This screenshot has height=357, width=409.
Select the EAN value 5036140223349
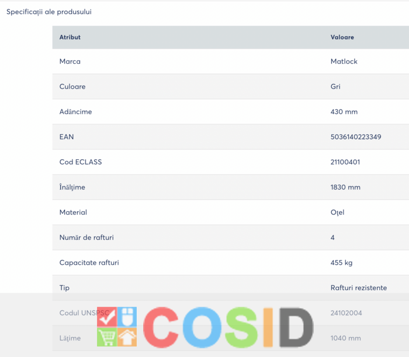(356, 137)
